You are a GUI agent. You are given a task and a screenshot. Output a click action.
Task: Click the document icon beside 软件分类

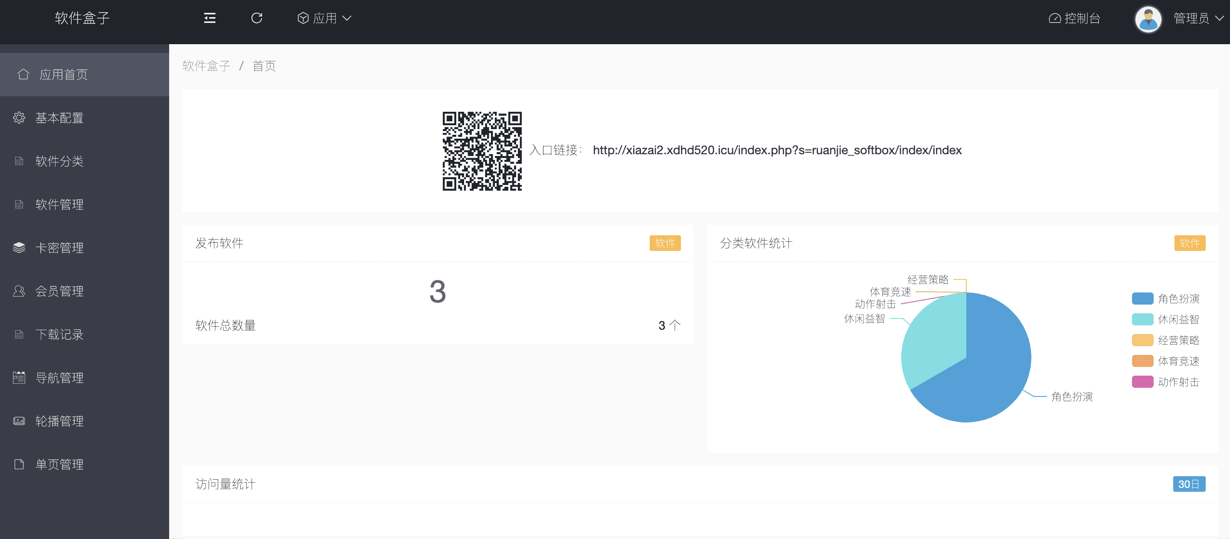click(x=19, y=161)
